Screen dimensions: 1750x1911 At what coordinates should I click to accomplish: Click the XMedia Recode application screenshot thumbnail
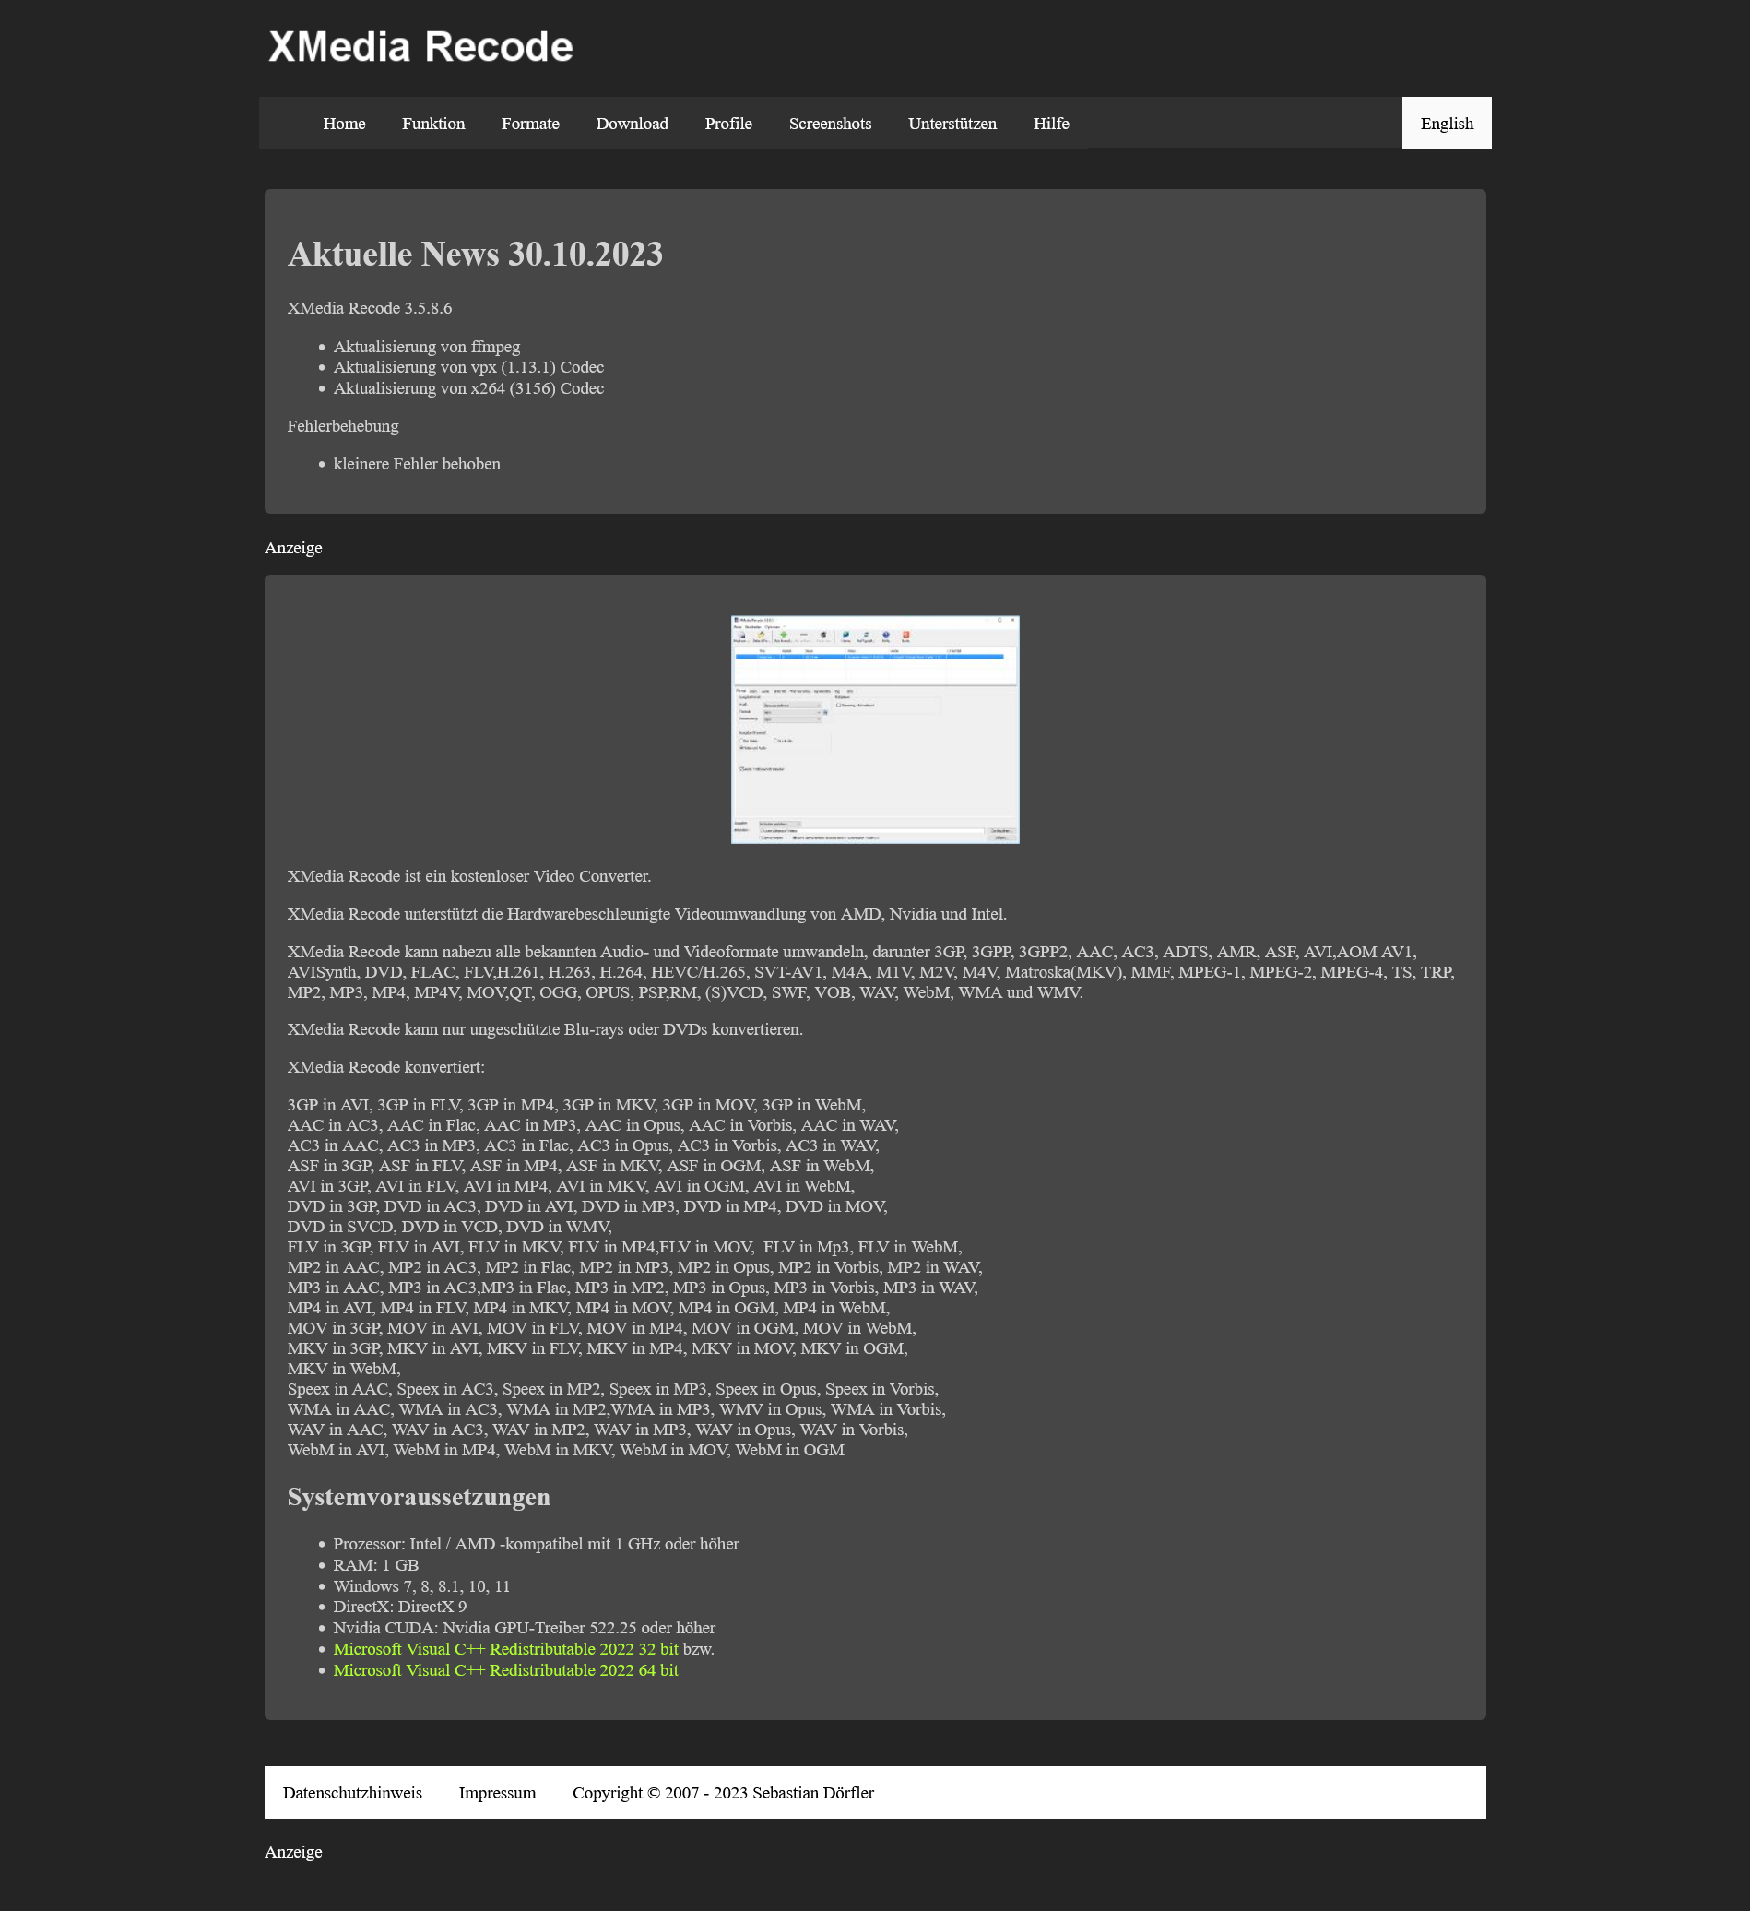tap(874, 729)
